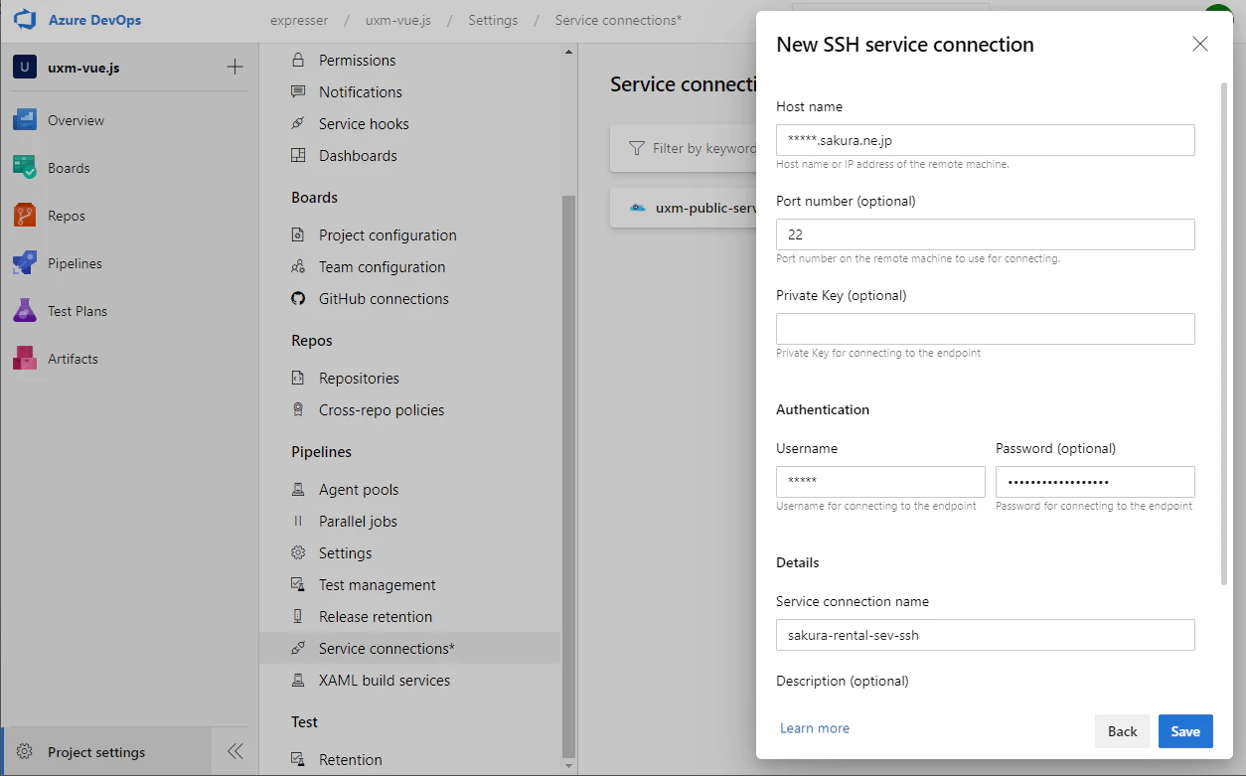Image resolution: width=1246 pixels, height=776 pixels.
Task: Click the Release retention icon
Action: coord(298,617)
